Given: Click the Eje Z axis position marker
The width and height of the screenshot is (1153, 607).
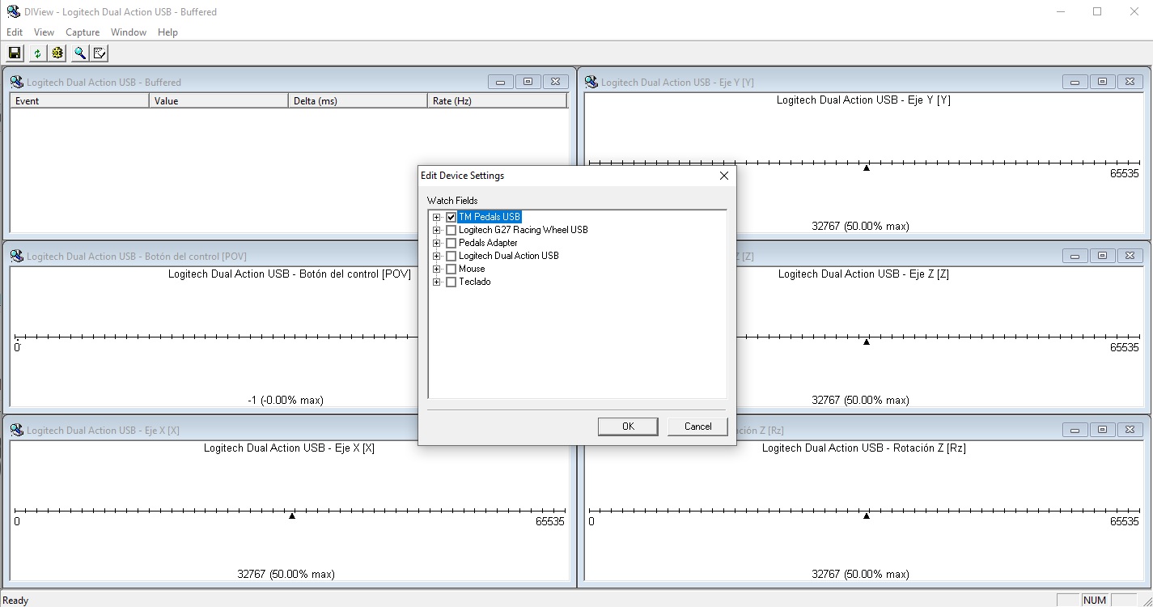Looking at the screenshot, I should [867, 342].
